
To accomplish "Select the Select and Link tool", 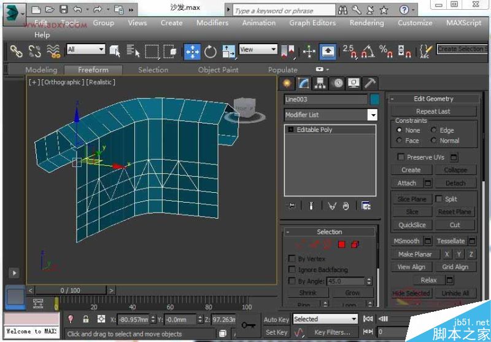I will click(x=16, y=52).
